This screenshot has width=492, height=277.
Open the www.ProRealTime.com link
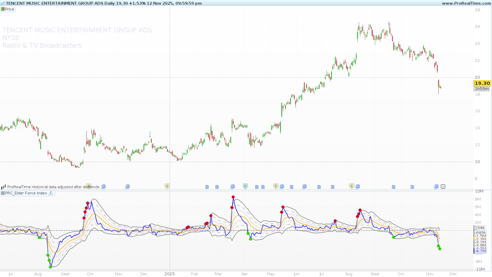click(x=466, y=3)
